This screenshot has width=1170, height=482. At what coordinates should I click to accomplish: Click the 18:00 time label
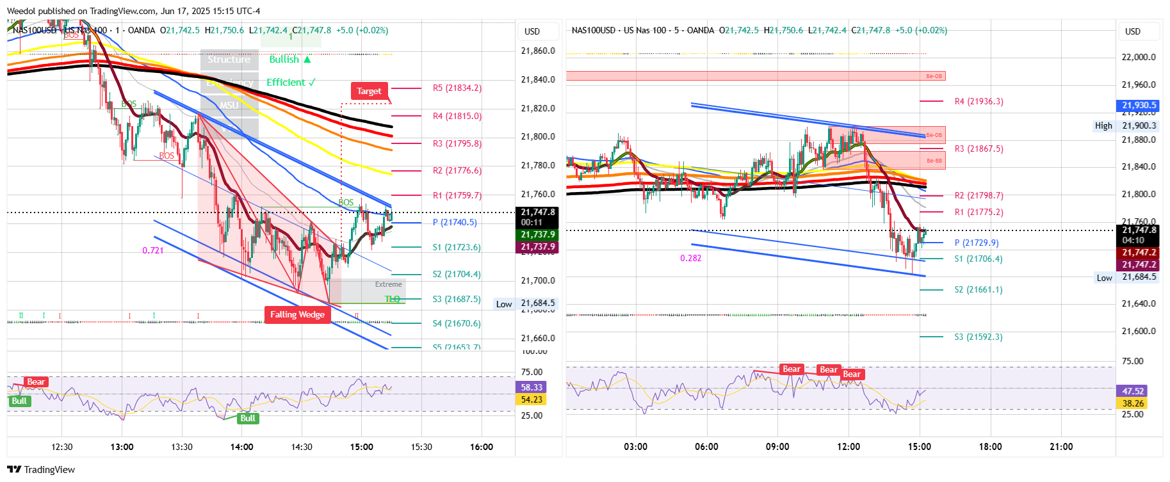990,447
